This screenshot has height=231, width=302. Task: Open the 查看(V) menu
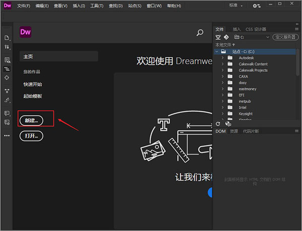[61, 6]
